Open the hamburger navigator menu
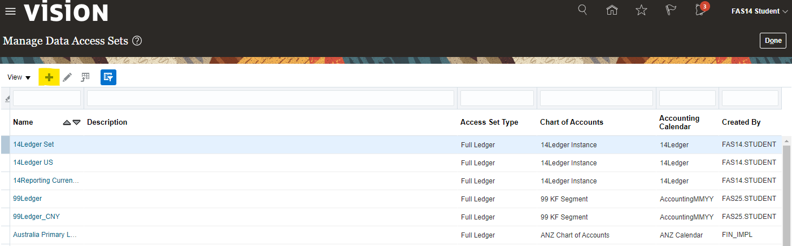 click(10, 11)
